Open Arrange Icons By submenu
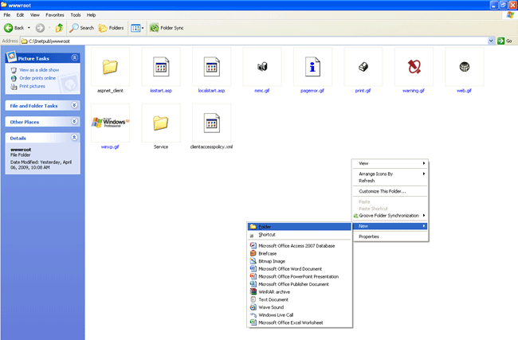Screen dimensions: 518x340 [390, 174]
